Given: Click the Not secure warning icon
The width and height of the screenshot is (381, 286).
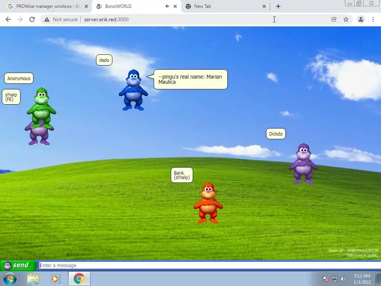Looking at the screenshot, I should point(47,19).
